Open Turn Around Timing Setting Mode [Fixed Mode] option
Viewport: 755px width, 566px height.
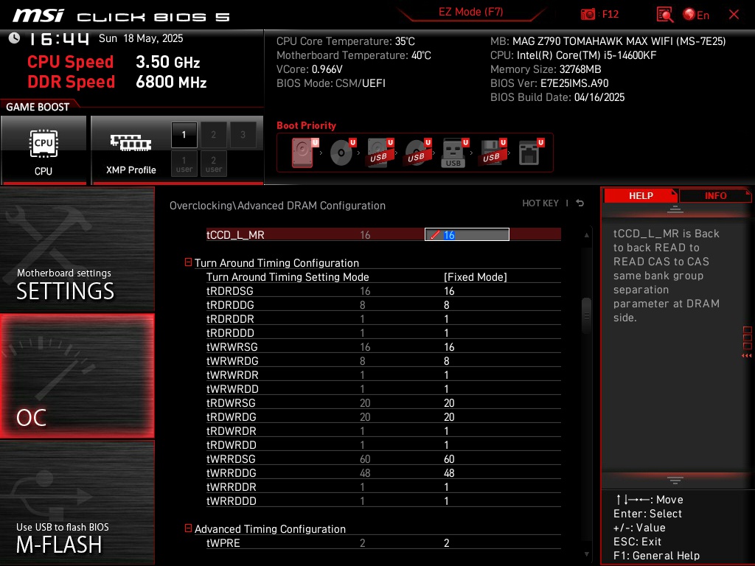click(x=475, y=277)
